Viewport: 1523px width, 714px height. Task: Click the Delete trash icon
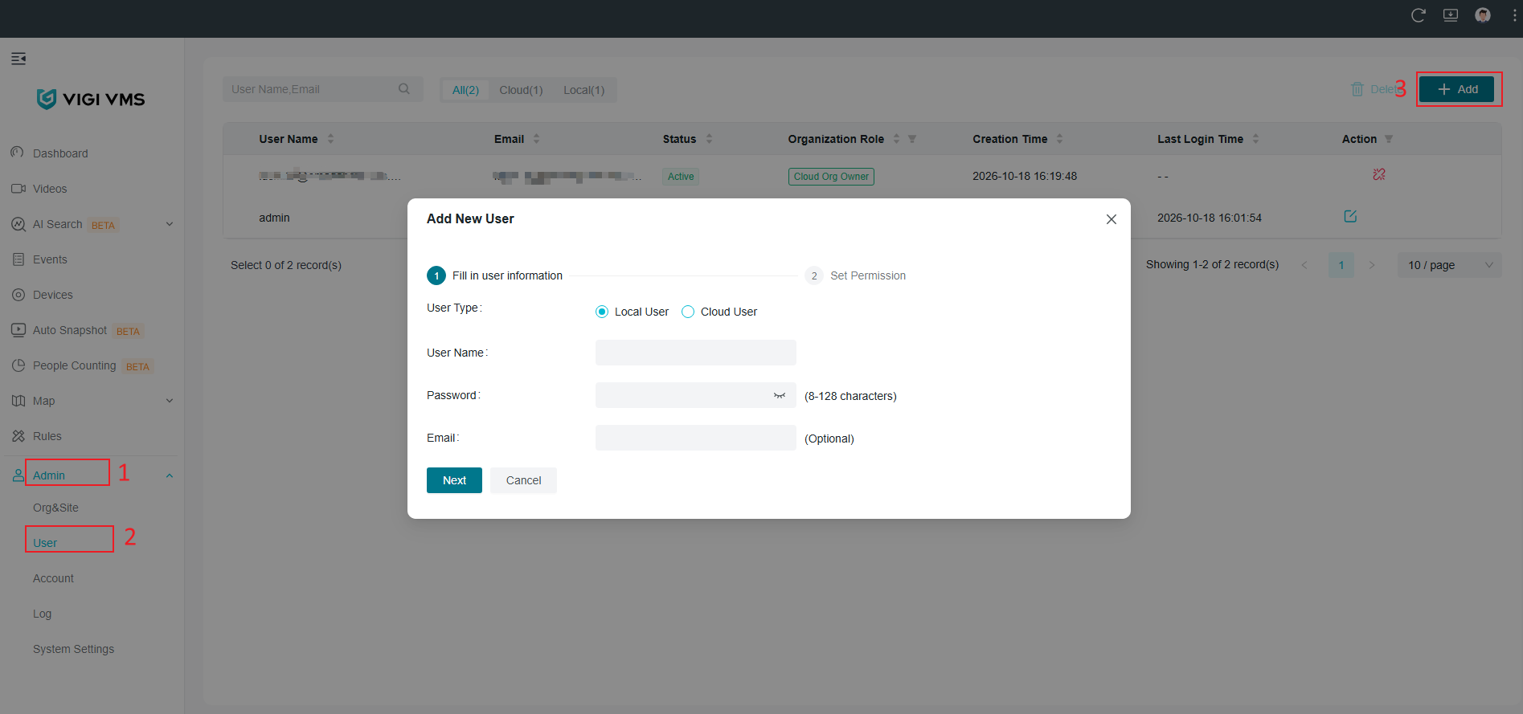click(x=1357, y=89)
